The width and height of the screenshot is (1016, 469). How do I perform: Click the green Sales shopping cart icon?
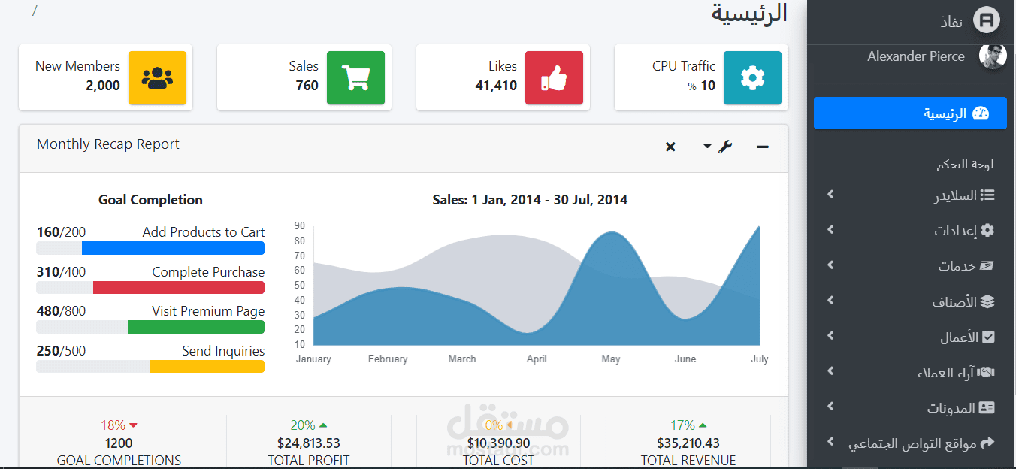tap(355, 77)
